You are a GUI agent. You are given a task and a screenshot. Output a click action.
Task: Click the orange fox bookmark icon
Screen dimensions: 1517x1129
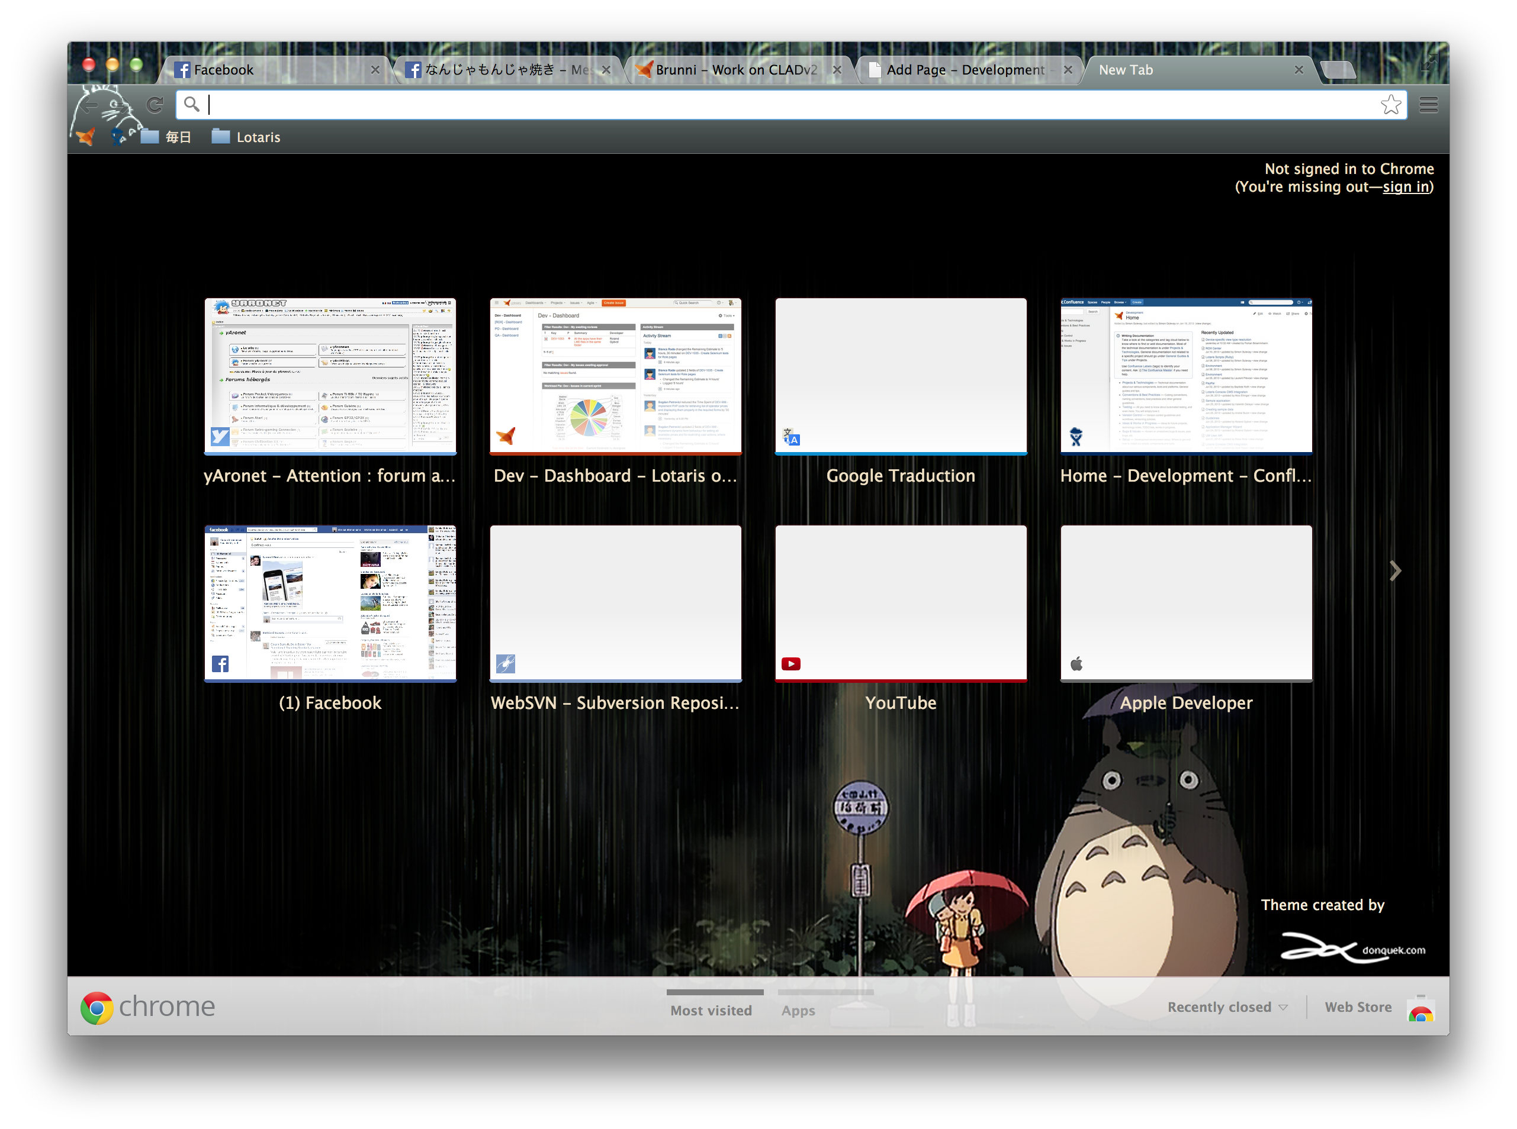click(x=86, y=137)
